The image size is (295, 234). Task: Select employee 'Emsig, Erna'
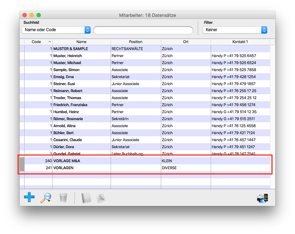(x=145, y=77)
